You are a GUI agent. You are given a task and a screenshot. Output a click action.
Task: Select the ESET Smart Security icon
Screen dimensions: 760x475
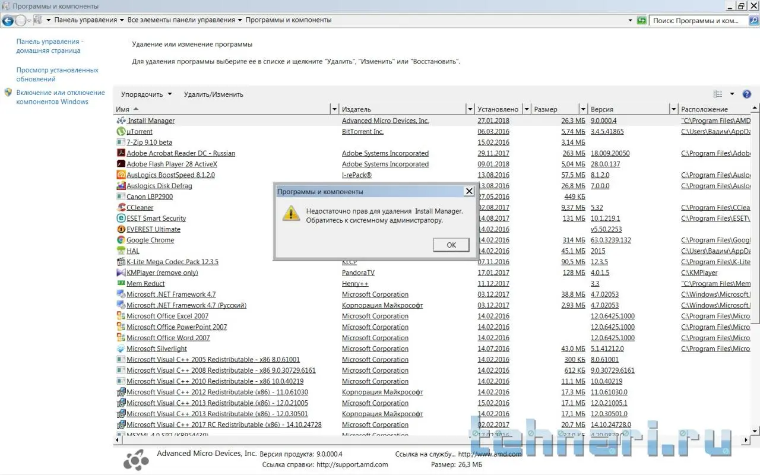[x=121, y=218]
